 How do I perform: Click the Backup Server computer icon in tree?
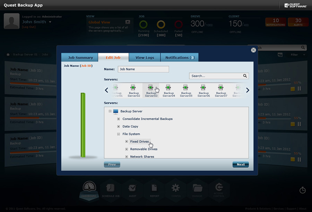tap(115, 111)
